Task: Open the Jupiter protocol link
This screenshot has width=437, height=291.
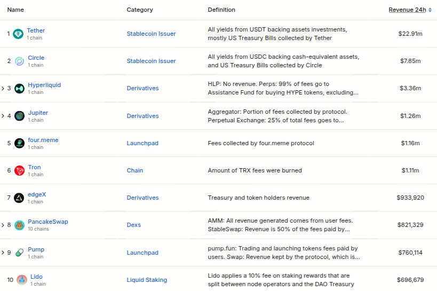Action: pos(38,113)
